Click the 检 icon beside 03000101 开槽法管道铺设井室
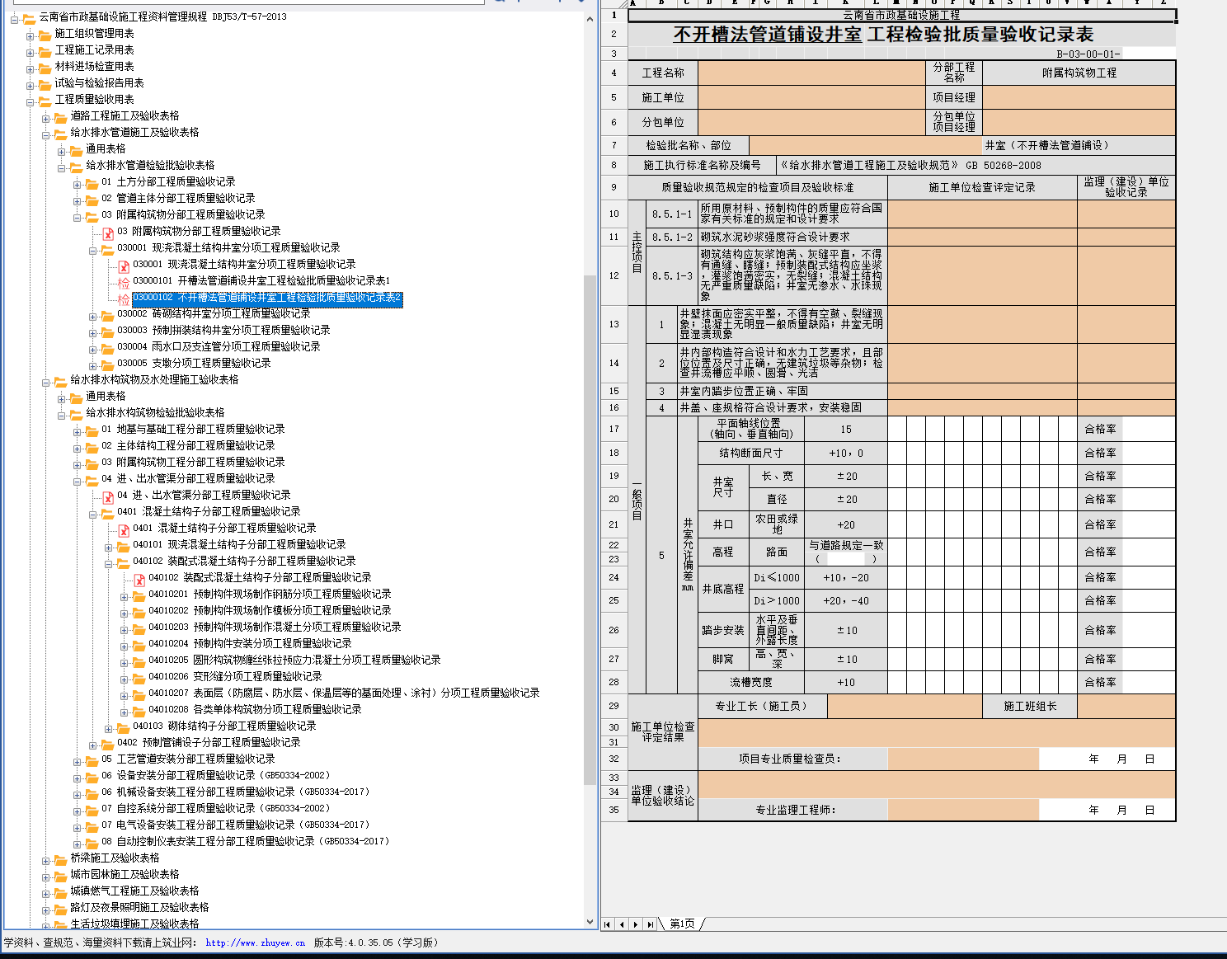Viewport: 1227px width, 959px height. click(x=124, y=282)
